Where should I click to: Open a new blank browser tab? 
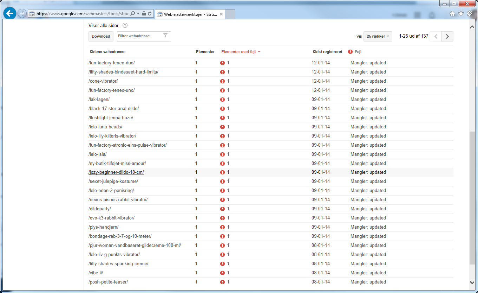230,14
